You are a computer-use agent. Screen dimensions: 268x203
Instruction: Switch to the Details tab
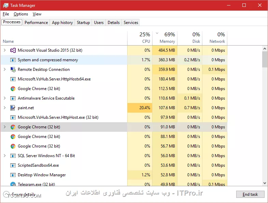pyautogui.click(x=113, y=23)
